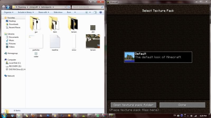Start a Slide show
Image resolution: width=211 pixels, height=118 pixels.
coord(58,12)
